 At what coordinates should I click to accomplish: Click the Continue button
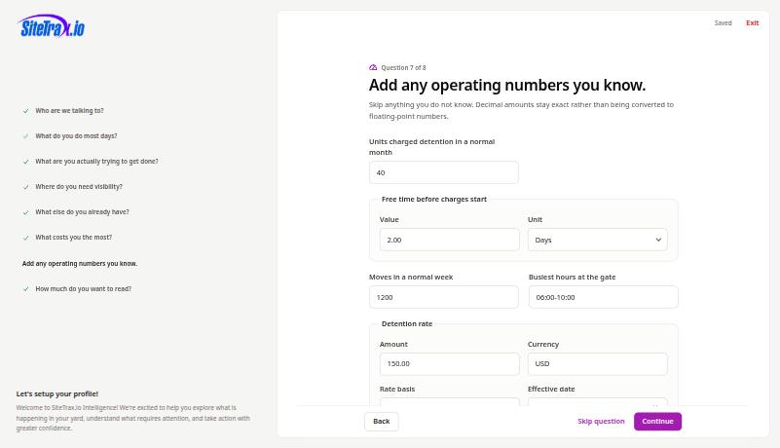(x=657, y=422)
